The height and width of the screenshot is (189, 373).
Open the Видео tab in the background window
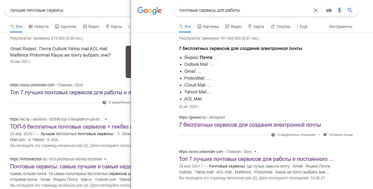(x=91, y=27)
